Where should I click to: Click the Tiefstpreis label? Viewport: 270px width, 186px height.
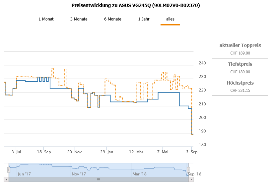[240, 64]
